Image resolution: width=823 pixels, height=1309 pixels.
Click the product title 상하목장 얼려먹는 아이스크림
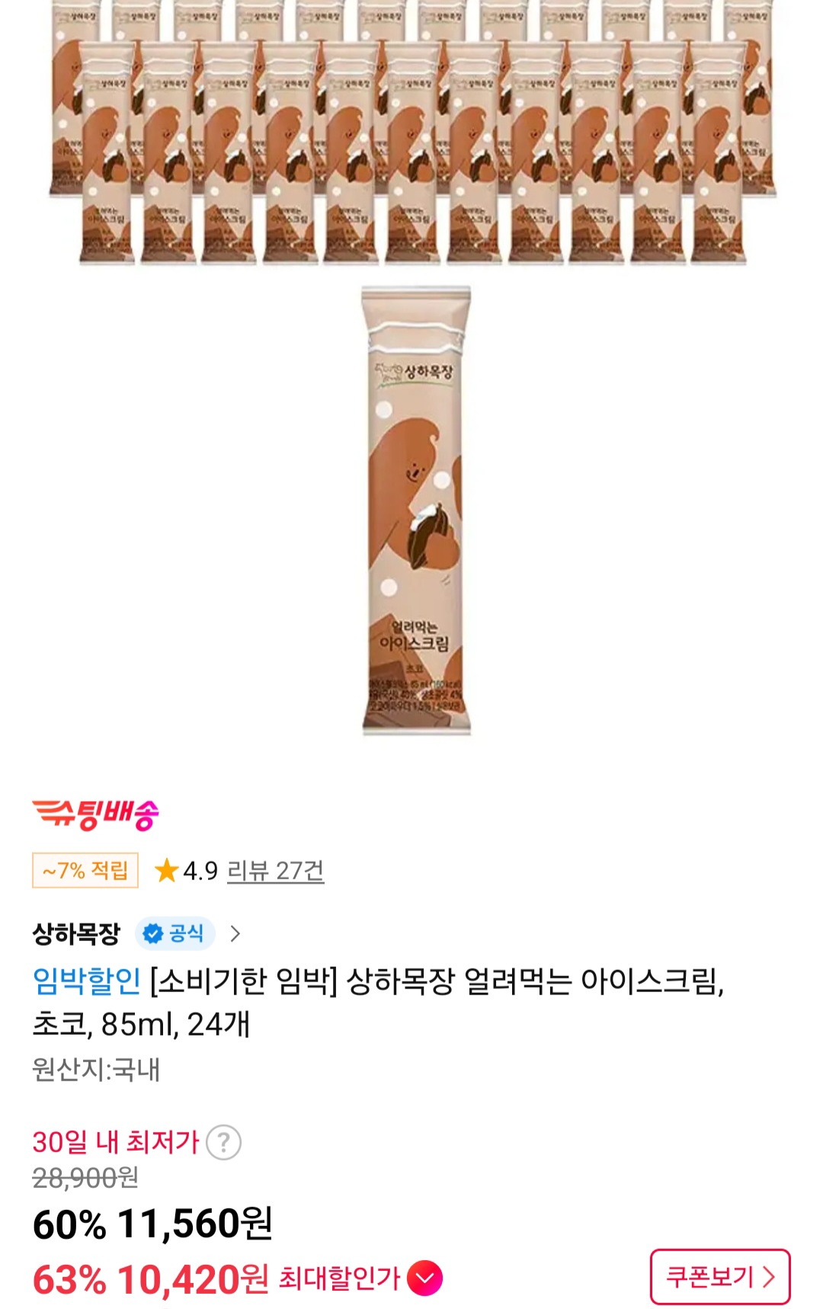(535, 981)
